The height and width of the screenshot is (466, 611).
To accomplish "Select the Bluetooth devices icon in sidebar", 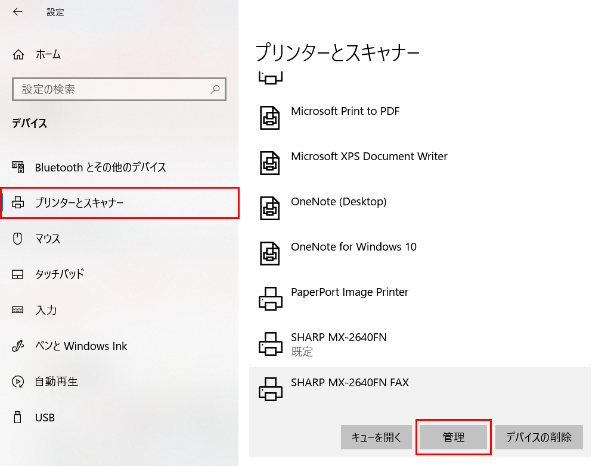I will coord(18,167).
